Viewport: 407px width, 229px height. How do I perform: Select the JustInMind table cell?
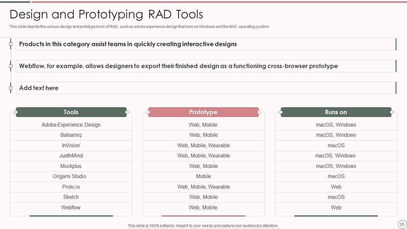[x=71, y=156]
